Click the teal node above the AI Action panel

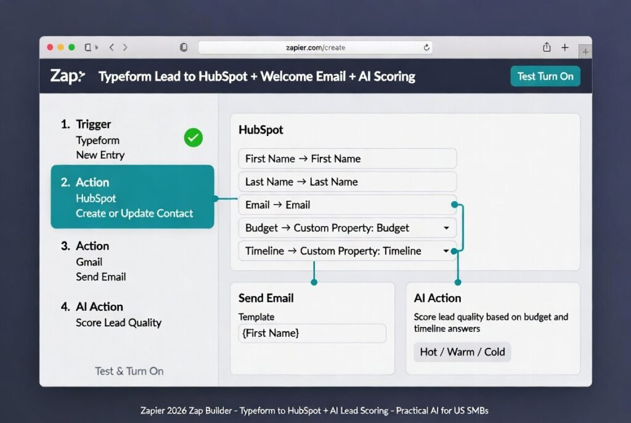(457, 283)
